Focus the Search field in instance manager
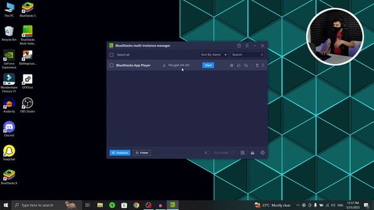The width and height of the screenshot is (374, 210). tap(247, 55)
